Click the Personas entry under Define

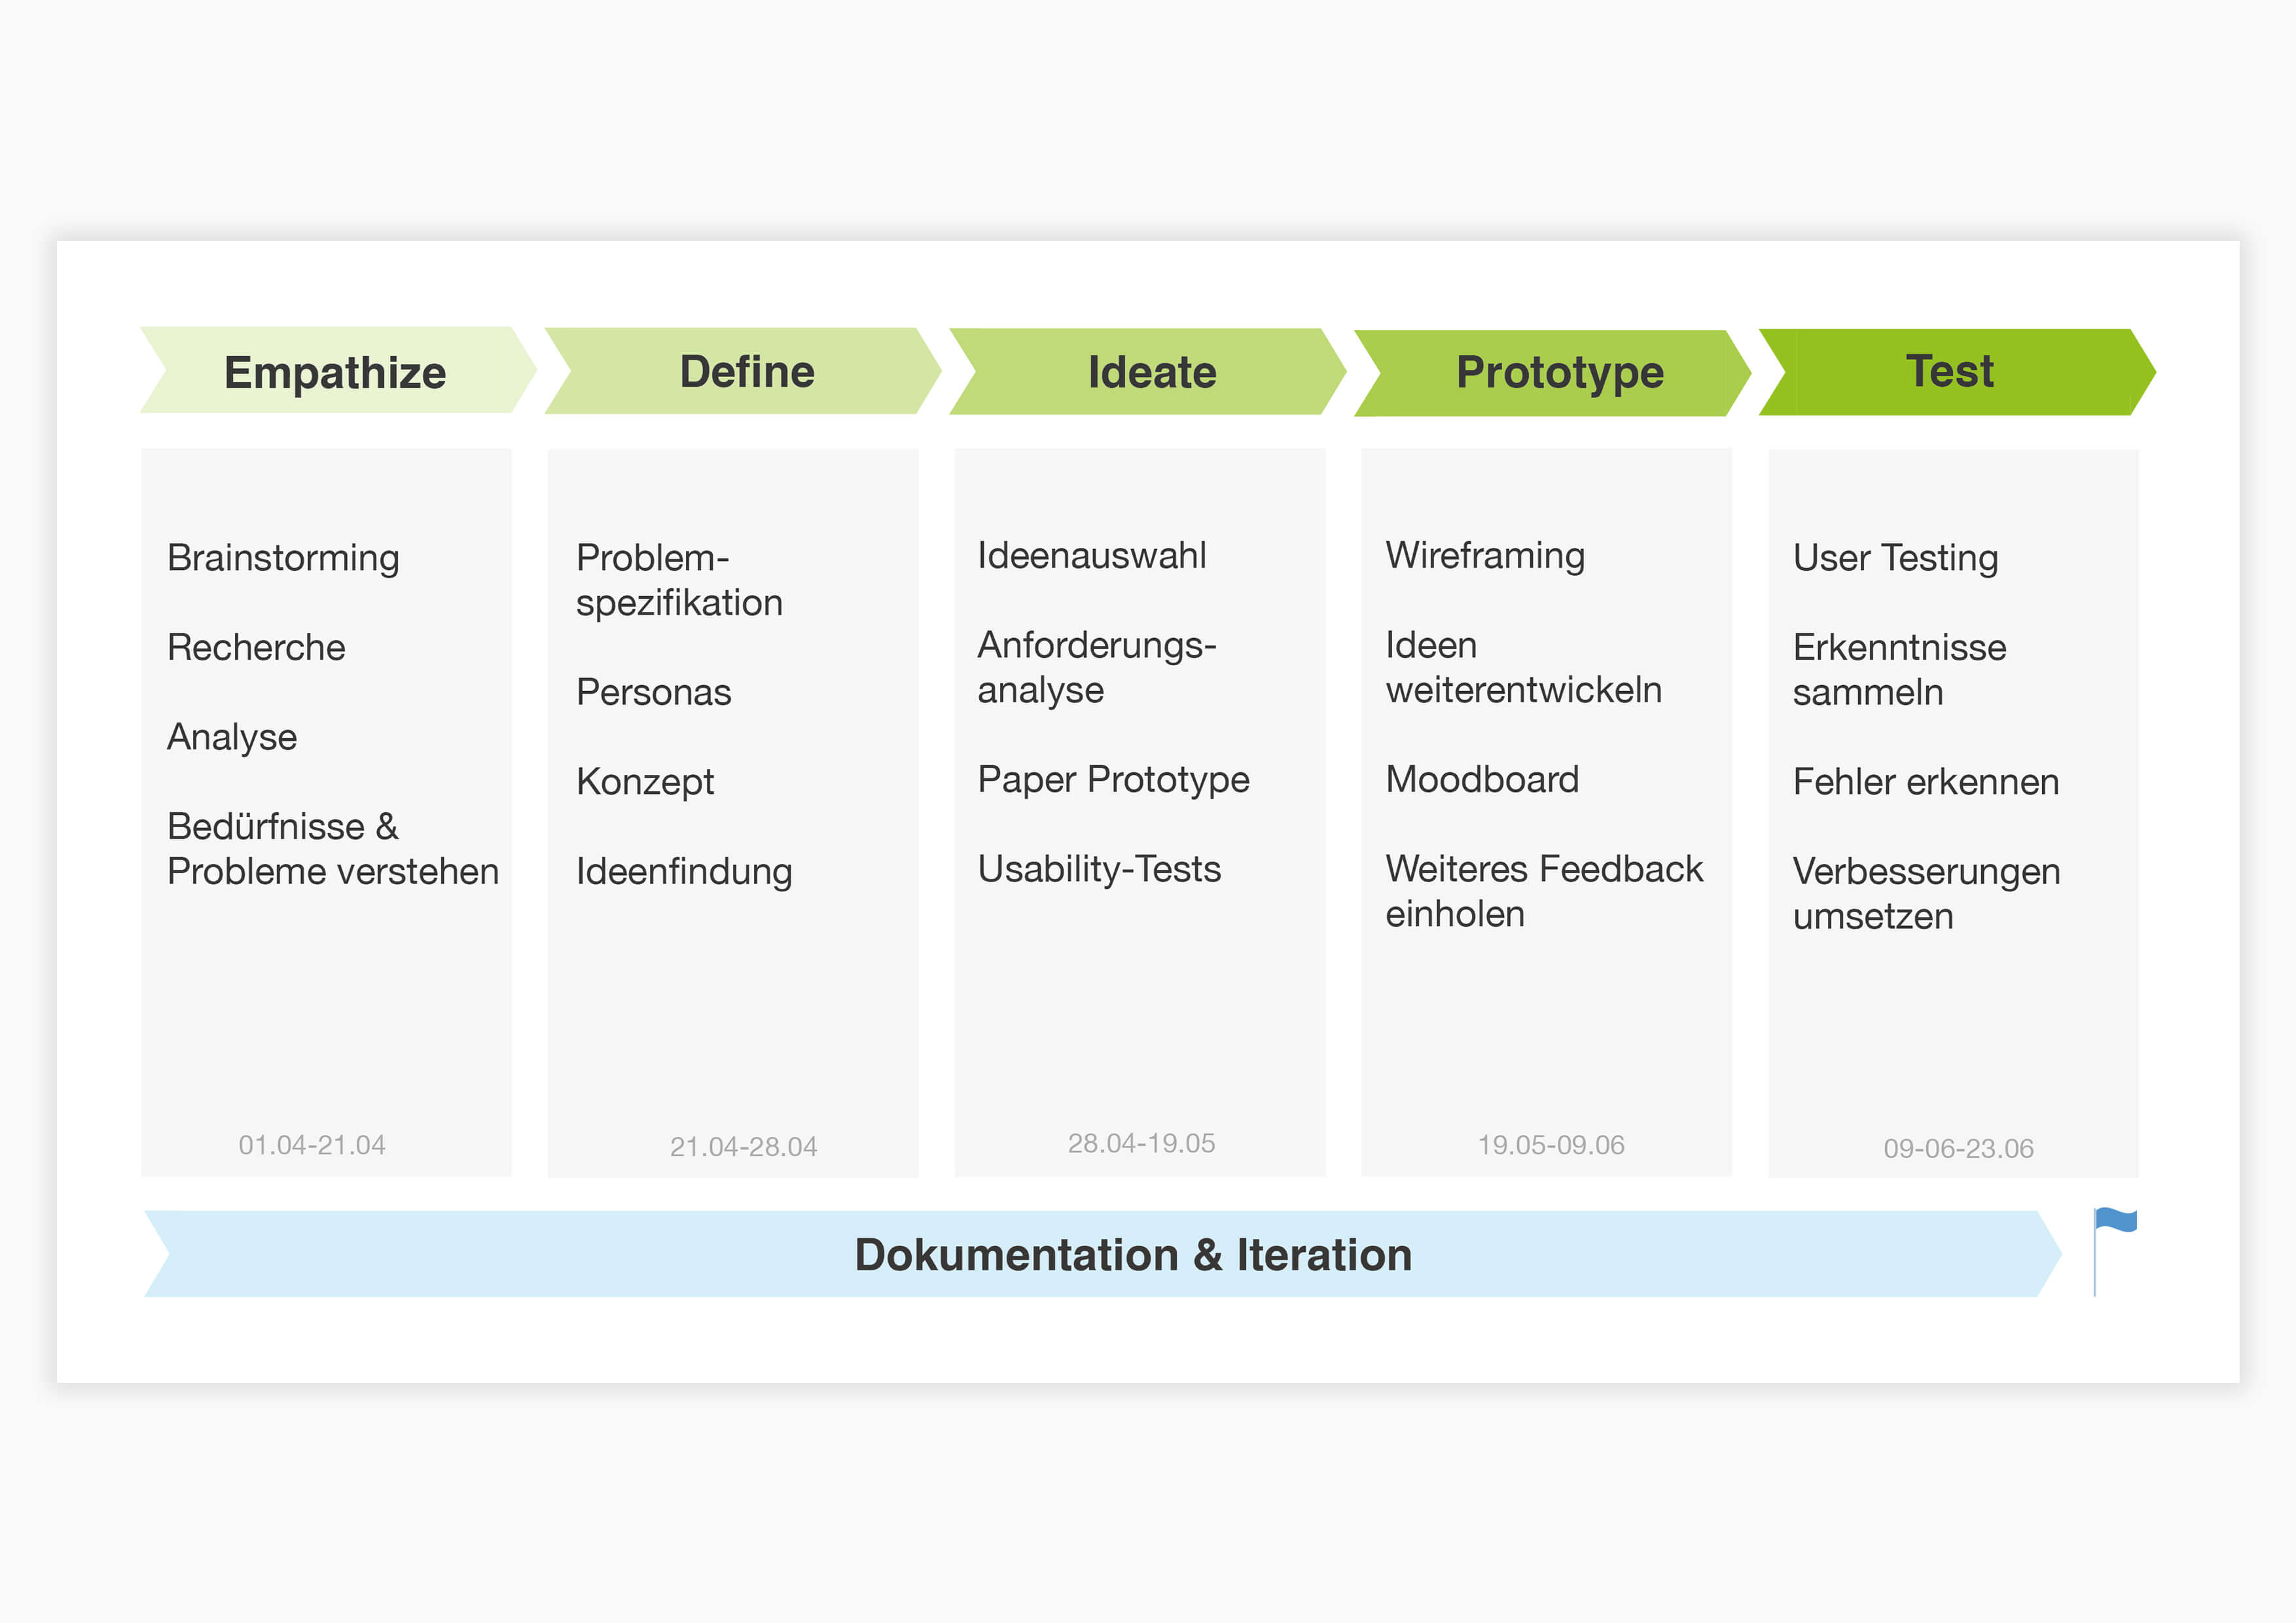click(653, 691)
